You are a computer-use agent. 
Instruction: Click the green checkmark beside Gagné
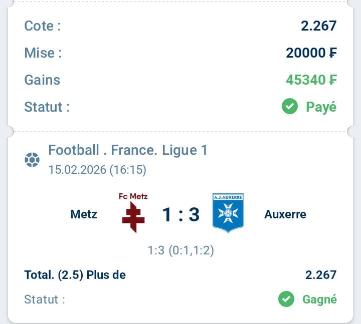(x=286, y=299)
